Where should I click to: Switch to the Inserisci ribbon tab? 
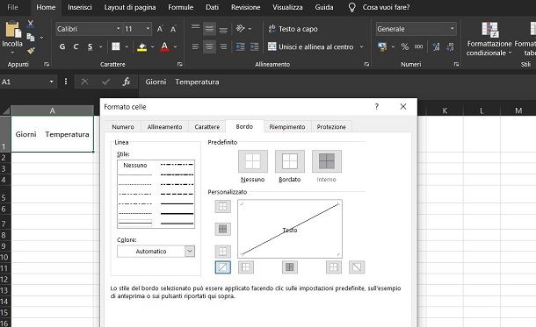[80, 7]
